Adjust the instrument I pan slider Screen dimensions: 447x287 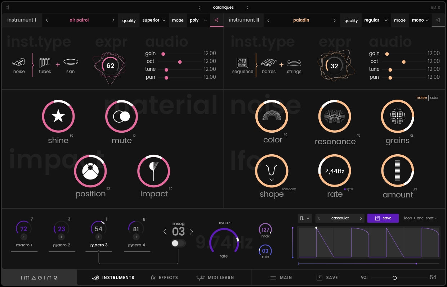click(x=180, y=77)
